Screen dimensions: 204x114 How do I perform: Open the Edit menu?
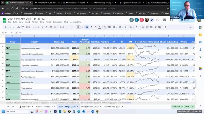(x=15, y=22)
